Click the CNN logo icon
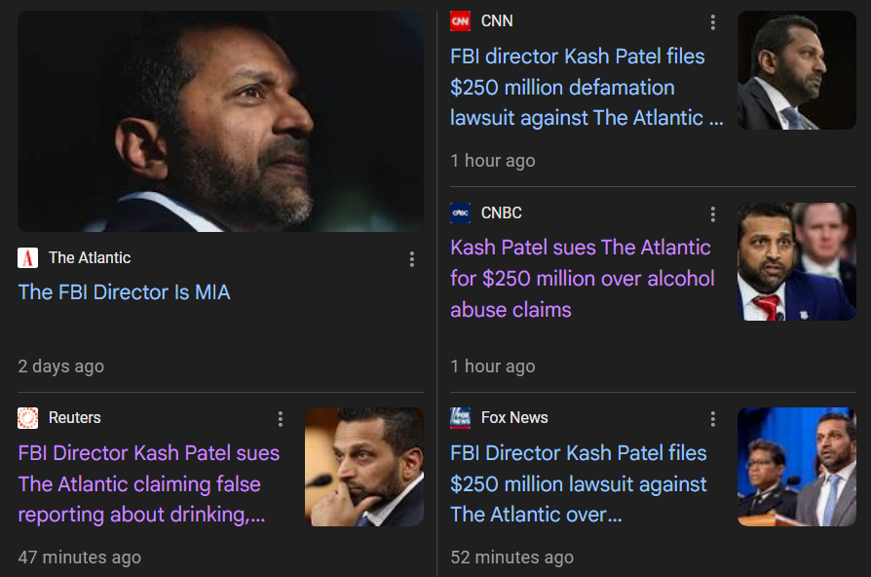This screenshot has height=577, width=871. click(461, 21)
